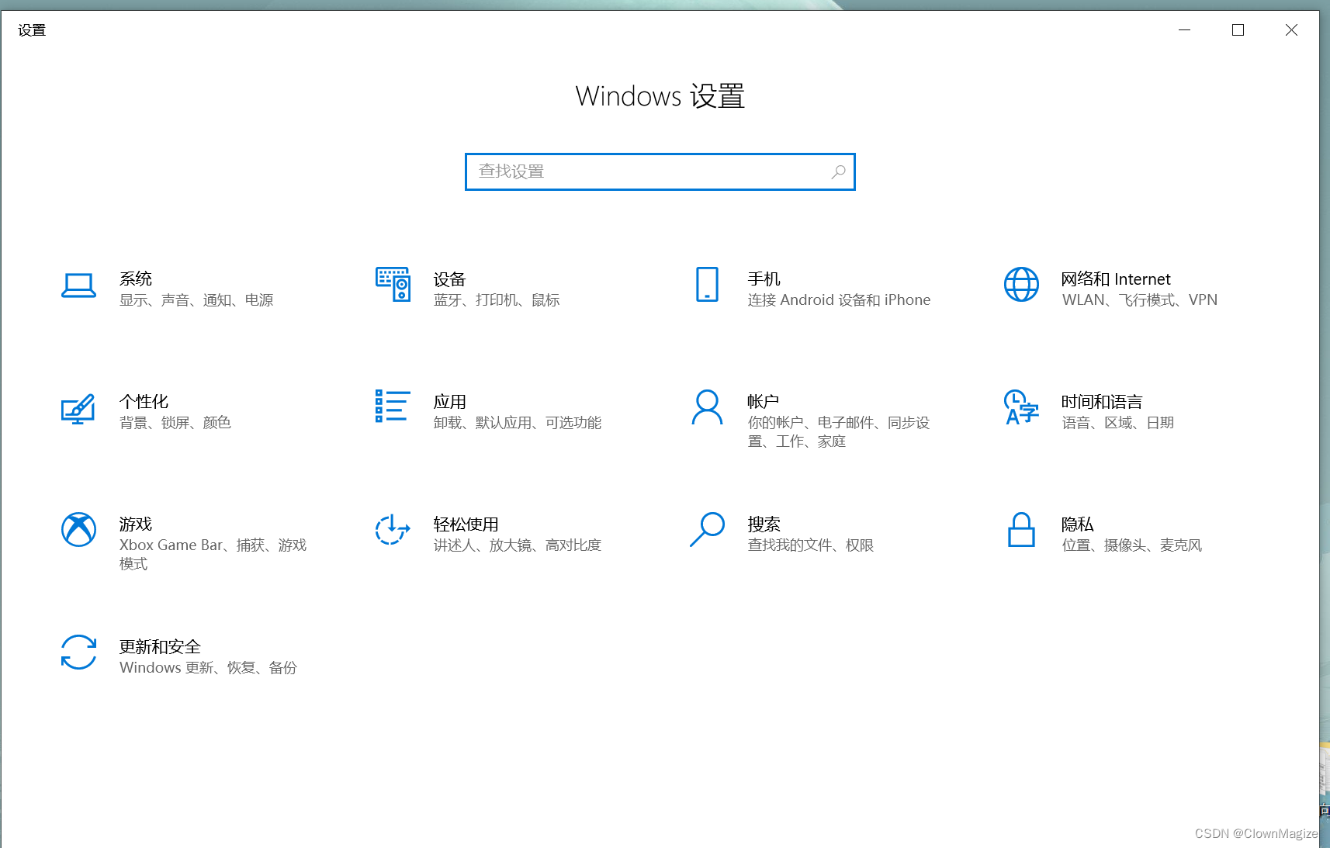Select the 隐私 padlock icon
Screen dimensions: 1330x848
point(1021,530)
